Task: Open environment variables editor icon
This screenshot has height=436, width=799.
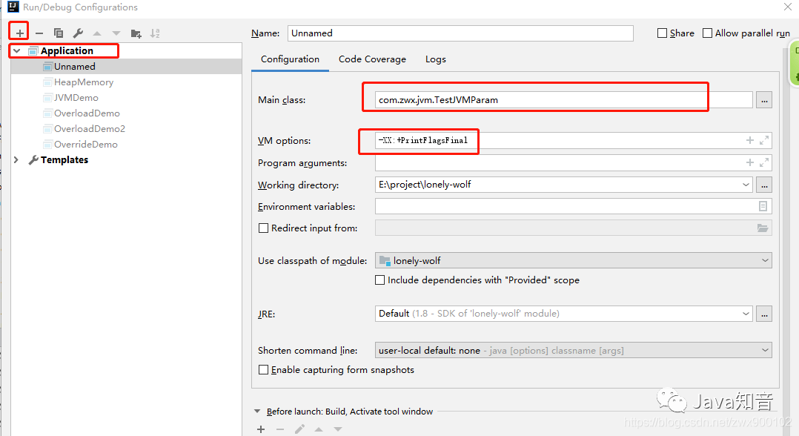Action: 763,206
